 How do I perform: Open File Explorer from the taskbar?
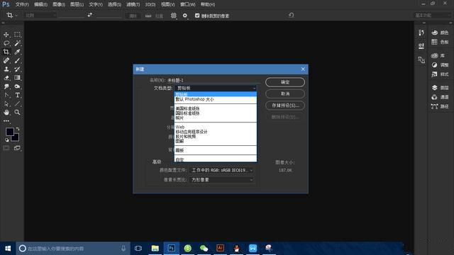pos(155,249)
